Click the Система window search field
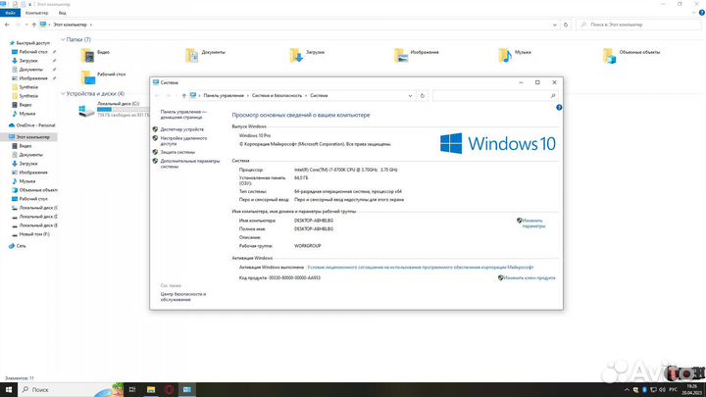706x397 pixels. coord(494,95)
